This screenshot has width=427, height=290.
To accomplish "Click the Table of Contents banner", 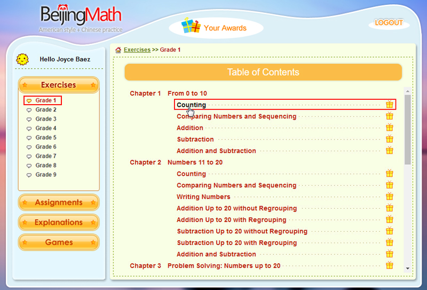I will pos(263,72).
